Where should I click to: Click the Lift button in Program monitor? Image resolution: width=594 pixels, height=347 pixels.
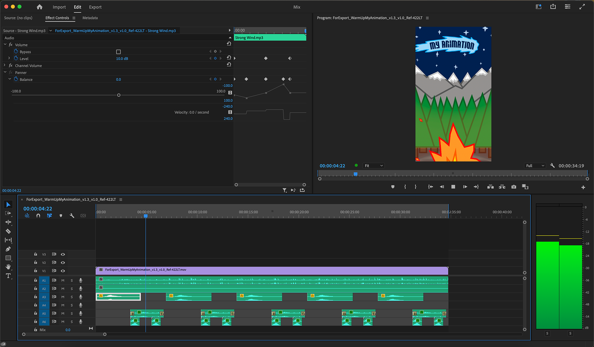click(x=490, y=187)
